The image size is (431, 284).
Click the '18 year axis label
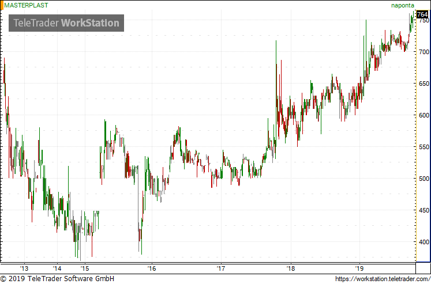(291, 268)
